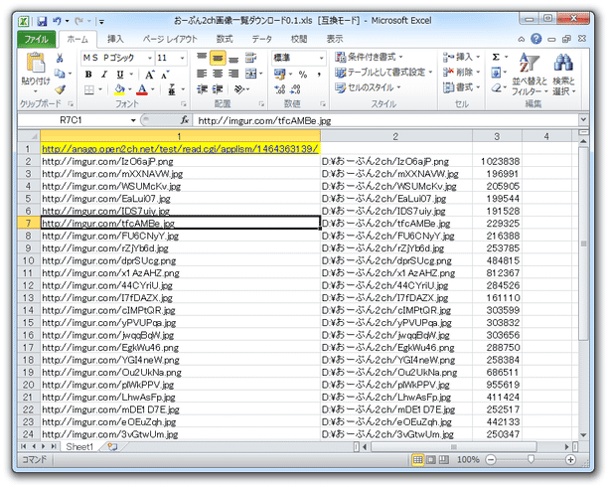
Task: Open the ファイル tab
Action: [36, 40]
